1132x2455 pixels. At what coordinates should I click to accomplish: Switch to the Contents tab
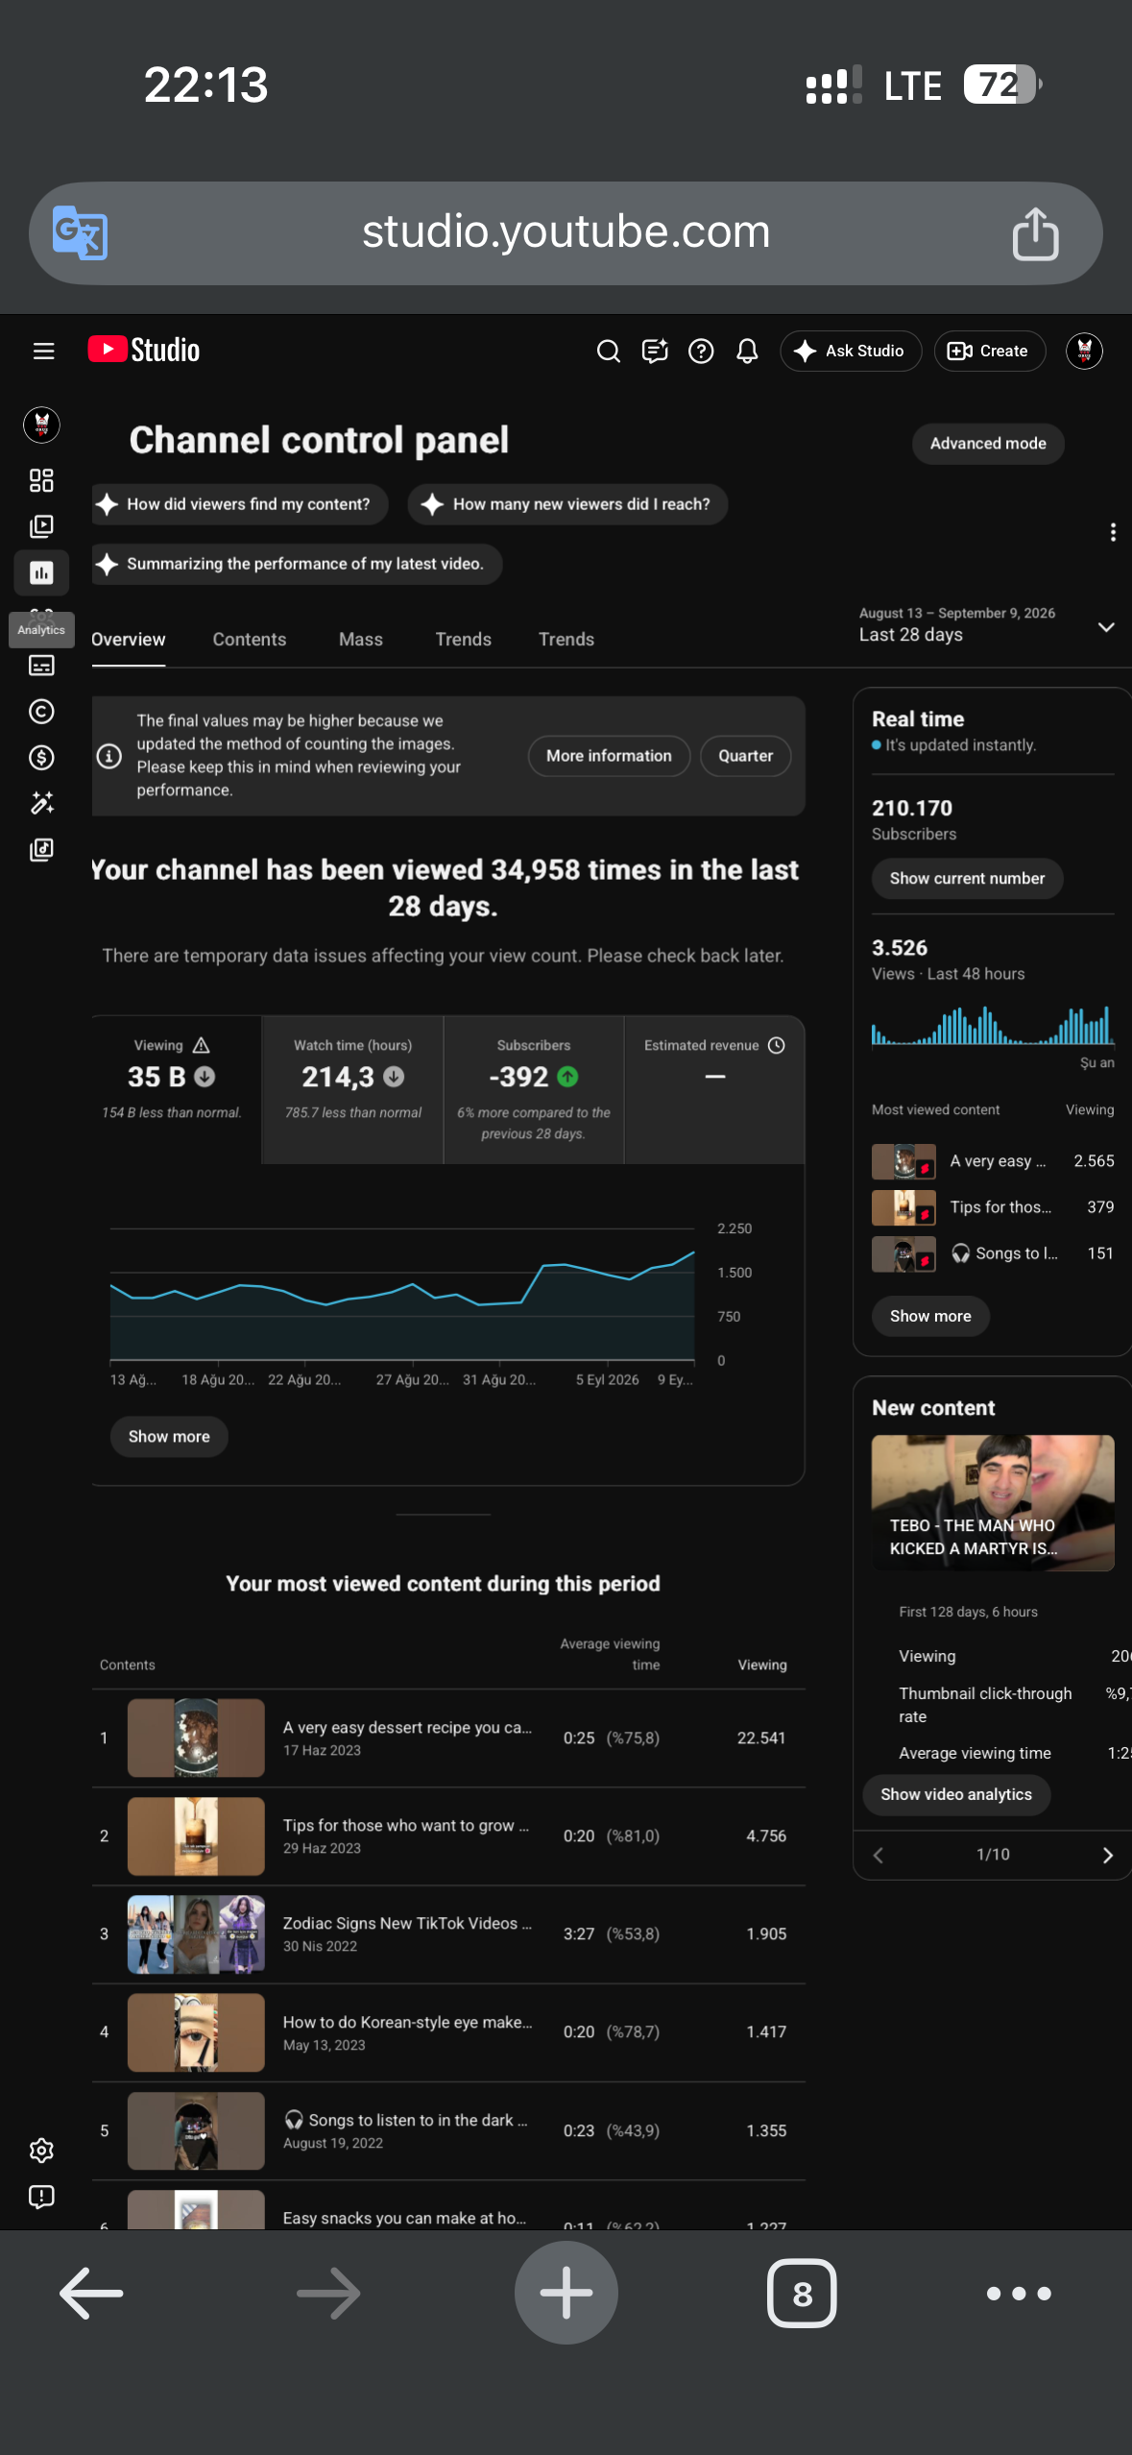coord(250,640)
